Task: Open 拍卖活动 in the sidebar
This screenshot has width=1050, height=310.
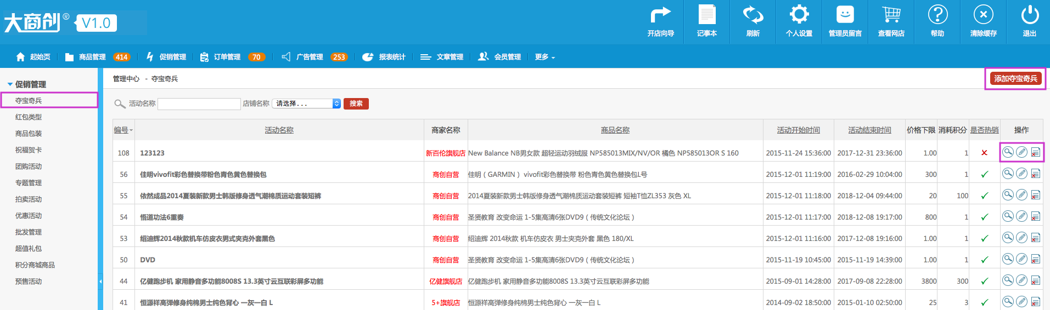Action: pyautogui.click(x=29, y=199)
